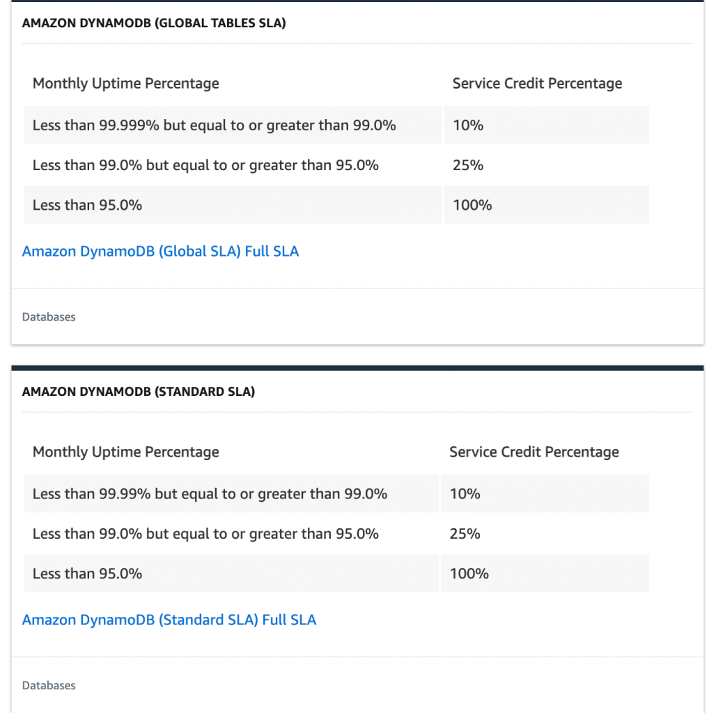Select 'Less than 95.0%' cell in Standard SLA table
The width and height of the screenshot is (709, 713).
pyautogui.click(x=88, y=574)
